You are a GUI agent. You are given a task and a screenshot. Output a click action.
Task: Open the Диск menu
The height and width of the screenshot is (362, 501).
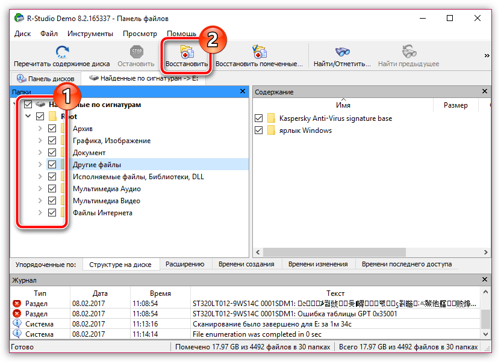click(x=22, y=34)
